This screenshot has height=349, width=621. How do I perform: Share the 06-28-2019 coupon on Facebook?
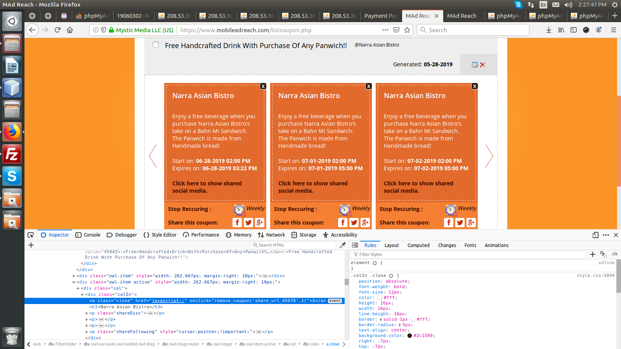coord(237,222)
